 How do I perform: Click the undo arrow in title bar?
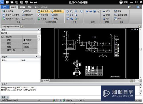pyautogui.click(x=31, y=2)
